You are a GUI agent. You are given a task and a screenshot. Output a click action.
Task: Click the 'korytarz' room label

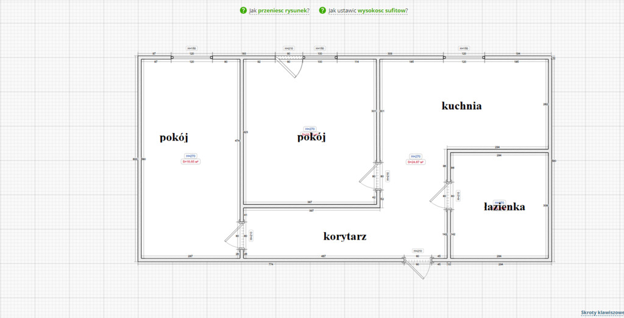pos(345,236)
